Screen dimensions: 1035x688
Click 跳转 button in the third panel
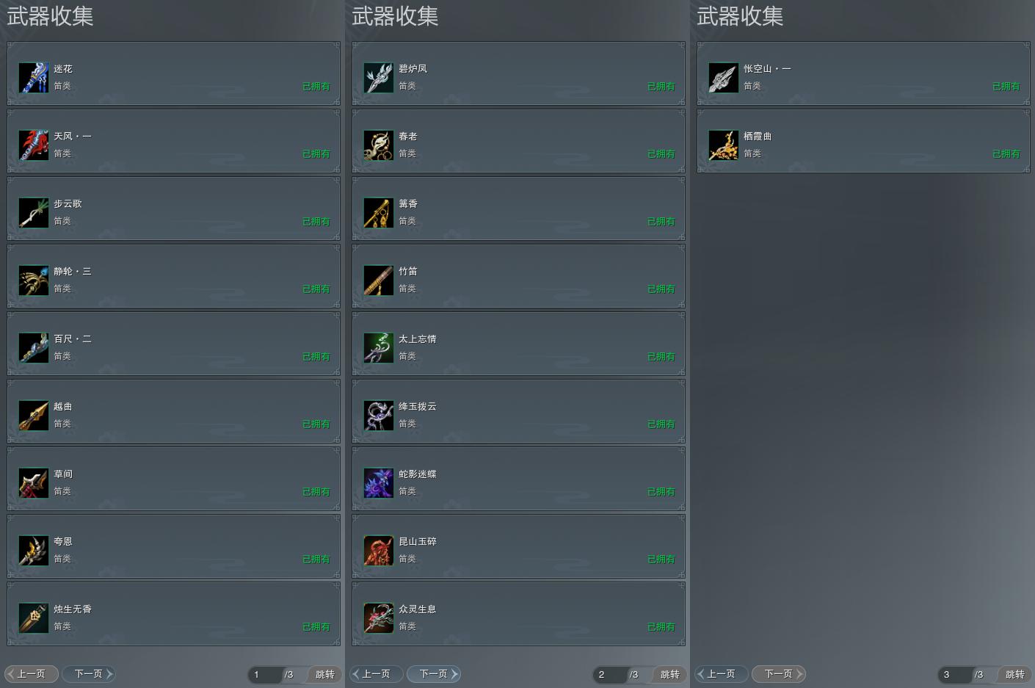1015,674
